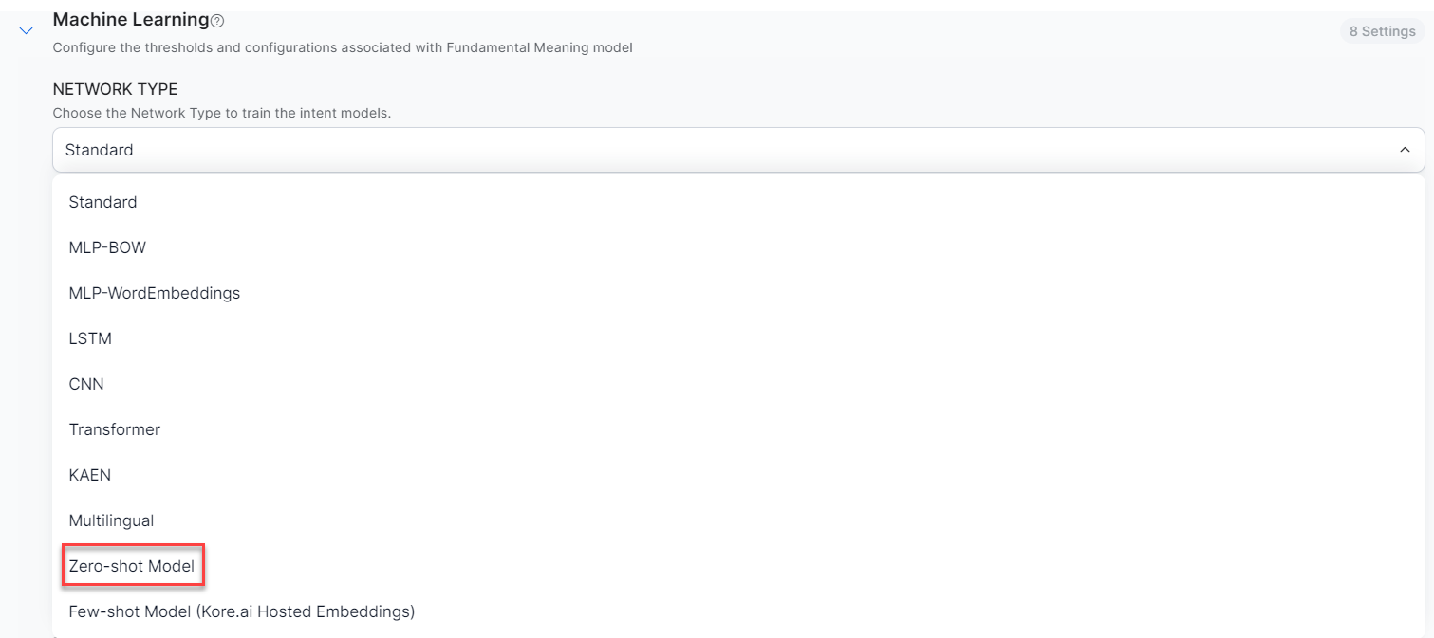Select Standard from the network type list
Image resolution: width=1434 pixels, height=638 pixels.
pyautogui.click(x=102, y=202)
